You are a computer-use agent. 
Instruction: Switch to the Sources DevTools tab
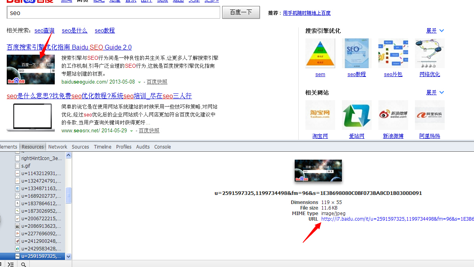pos(81,147)
